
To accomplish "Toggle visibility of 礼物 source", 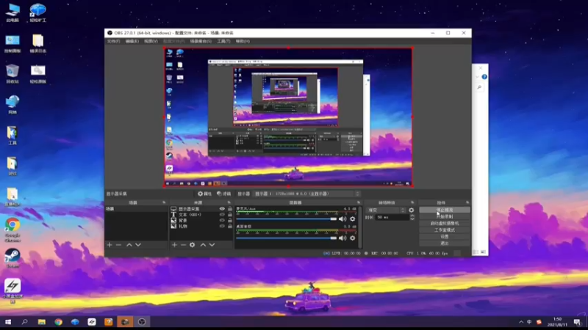I will [222, 226].
